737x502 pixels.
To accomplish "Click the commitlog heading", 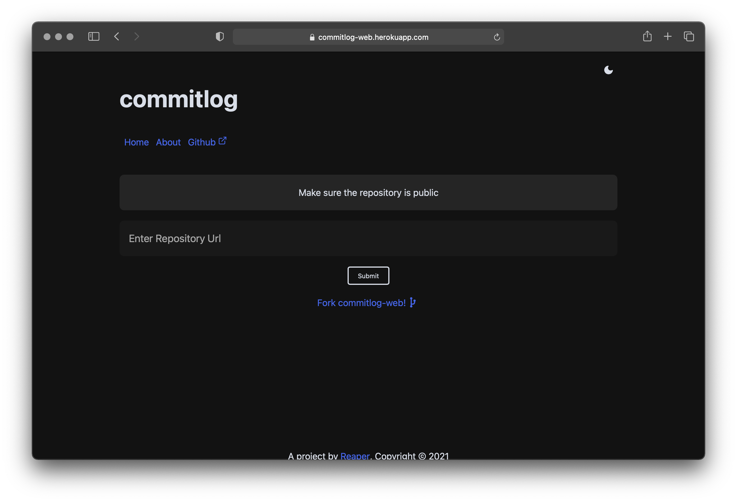I will pyautogui.click(x=179, y=99).
